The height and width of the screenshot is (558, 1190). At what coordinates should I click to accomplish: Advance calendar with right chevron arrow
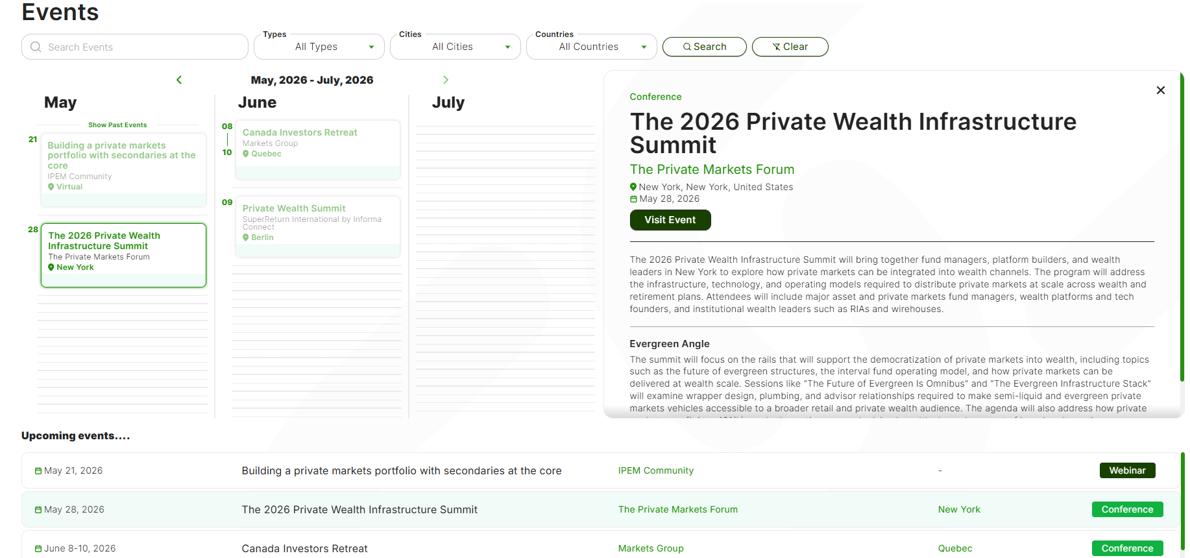[x=446, y=80]
